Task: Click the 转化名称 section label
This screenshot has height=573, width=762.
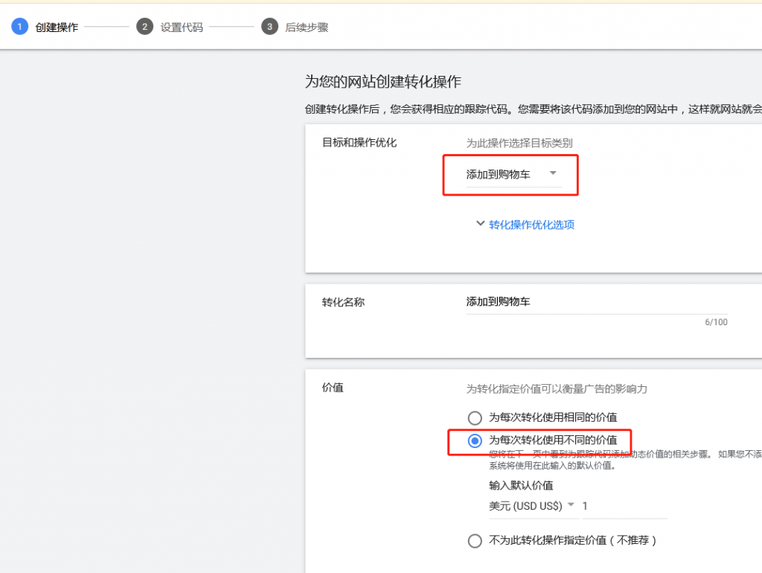Action: [343, 302]
